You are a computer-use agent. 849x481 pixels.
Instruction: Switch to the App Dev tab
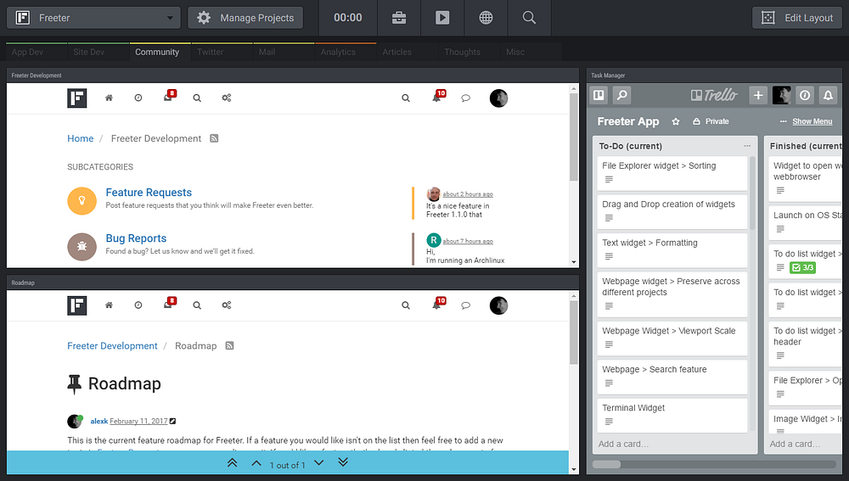pyautogui.click(x=37, y=52)
